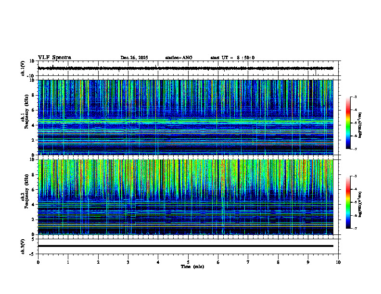Click inside the ch.1 spectrogram panel
Screen dimensions: 381x294
pyautogui.click(x=186, y=117)
